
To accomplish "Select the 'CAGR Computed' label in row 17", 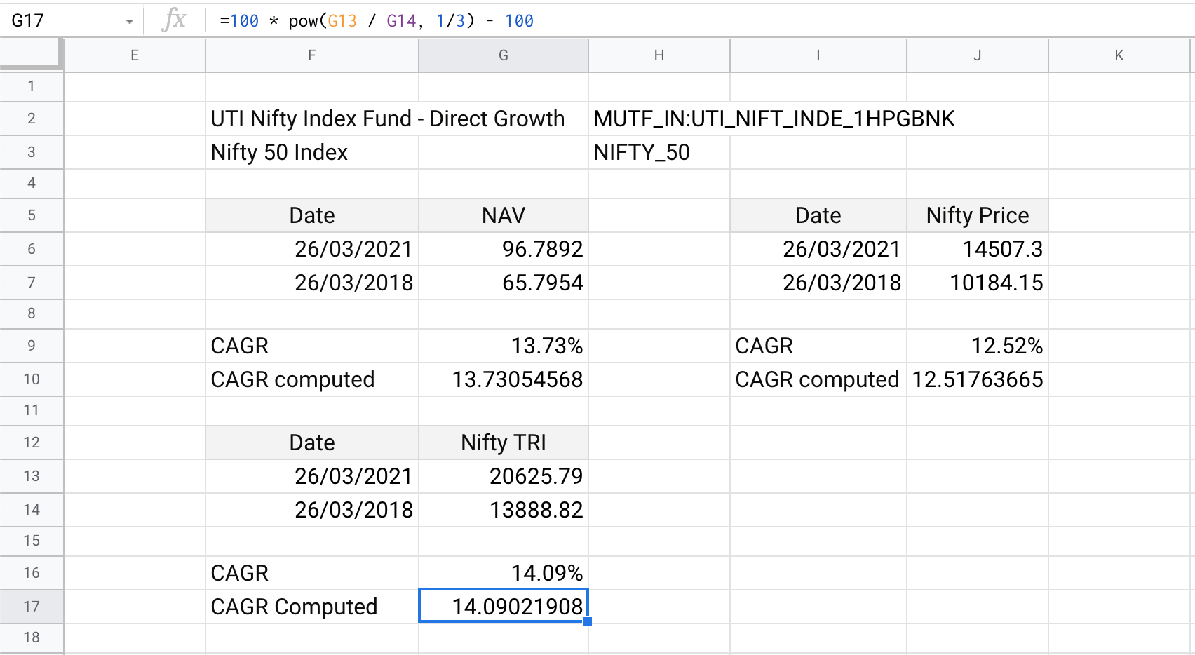I will pyautogui.click(x=312, y=607).
